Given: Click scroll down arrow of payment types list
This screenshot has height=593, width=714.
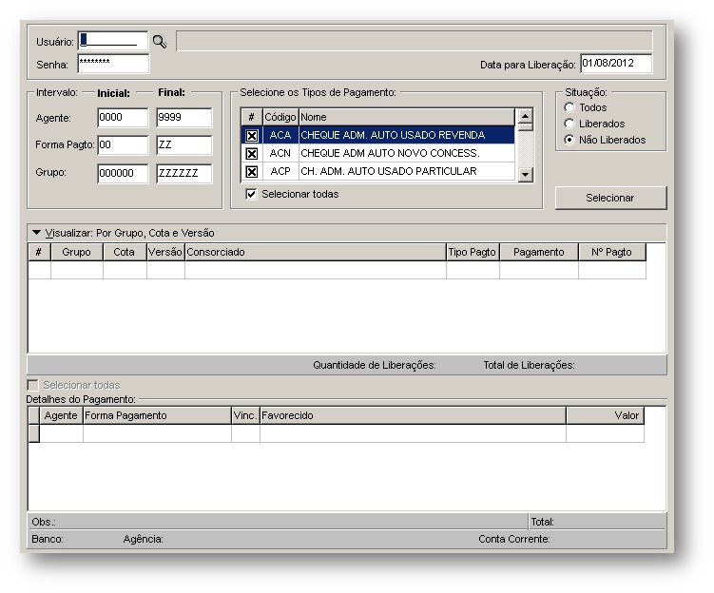Looking at the screenshot, I should pos(526,174).
